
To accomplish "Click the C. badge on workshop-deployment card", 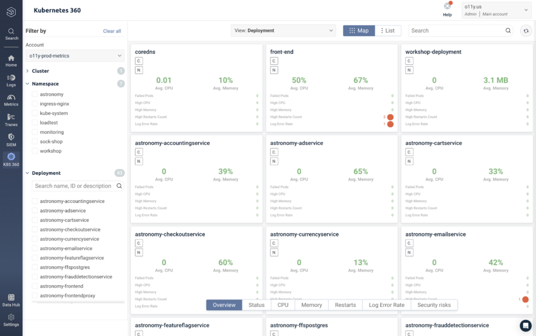I will tap(409, 61).
